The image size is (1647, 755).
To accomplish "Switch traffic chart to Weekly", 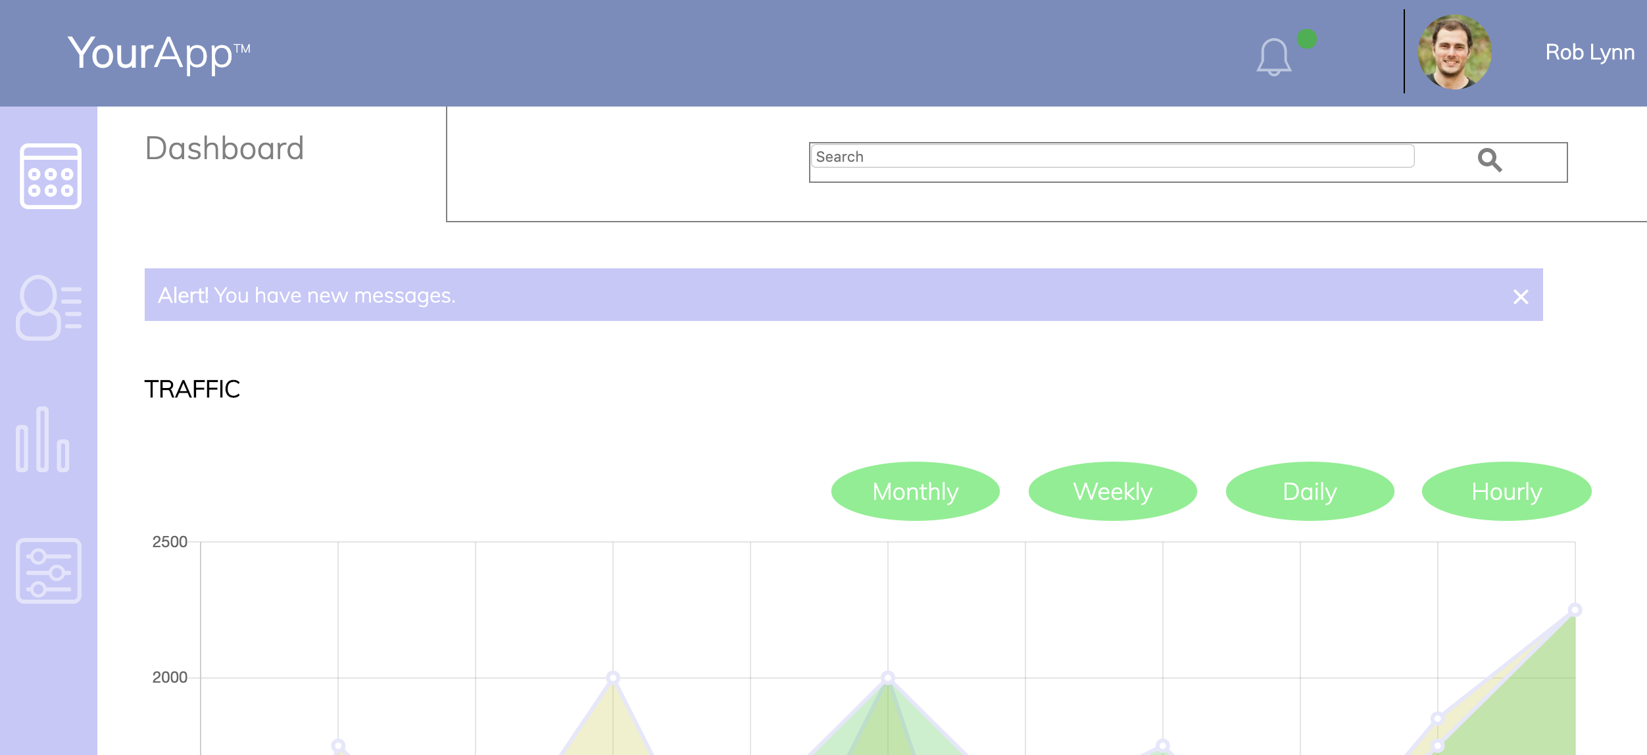I will 1112,491.
